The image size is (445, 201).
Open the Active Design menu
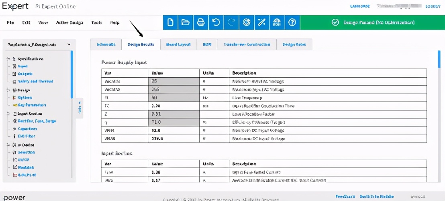[x=69, y=23]
